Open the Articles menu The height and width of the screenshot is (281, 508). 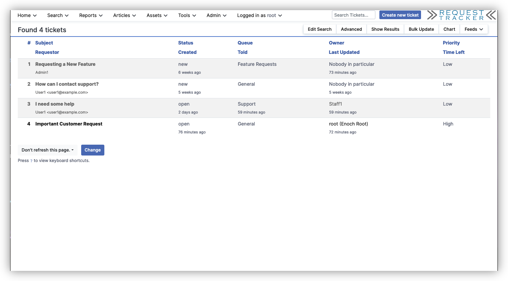pyautogui.click(x=125, y=15)
